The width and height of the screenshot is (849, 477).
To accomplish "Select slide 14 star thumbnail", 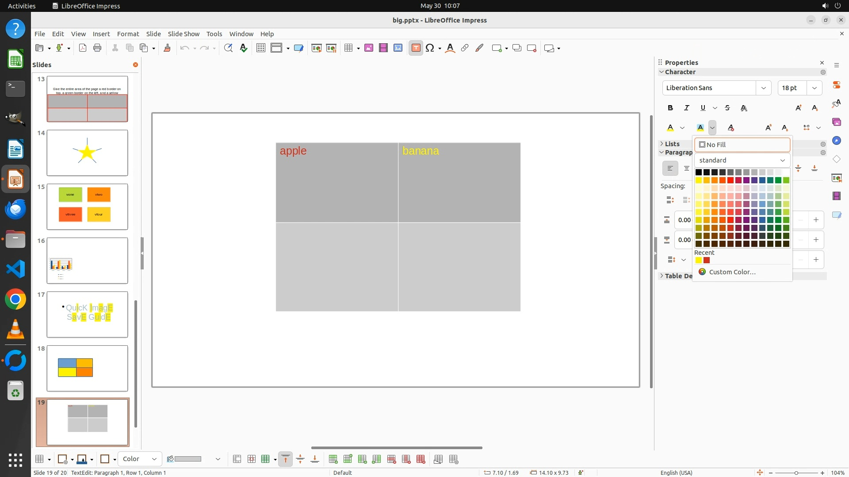I will [x=87, y=153].
